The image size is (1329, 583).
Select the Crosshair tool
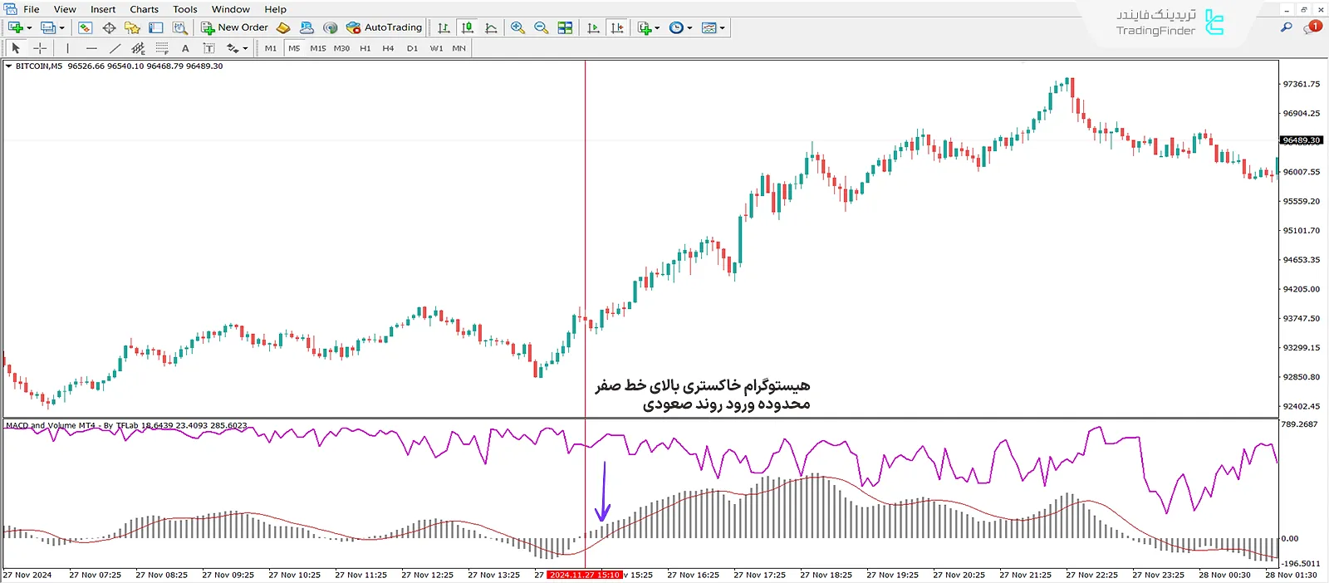pyautogui.click(x=40, y=48)
